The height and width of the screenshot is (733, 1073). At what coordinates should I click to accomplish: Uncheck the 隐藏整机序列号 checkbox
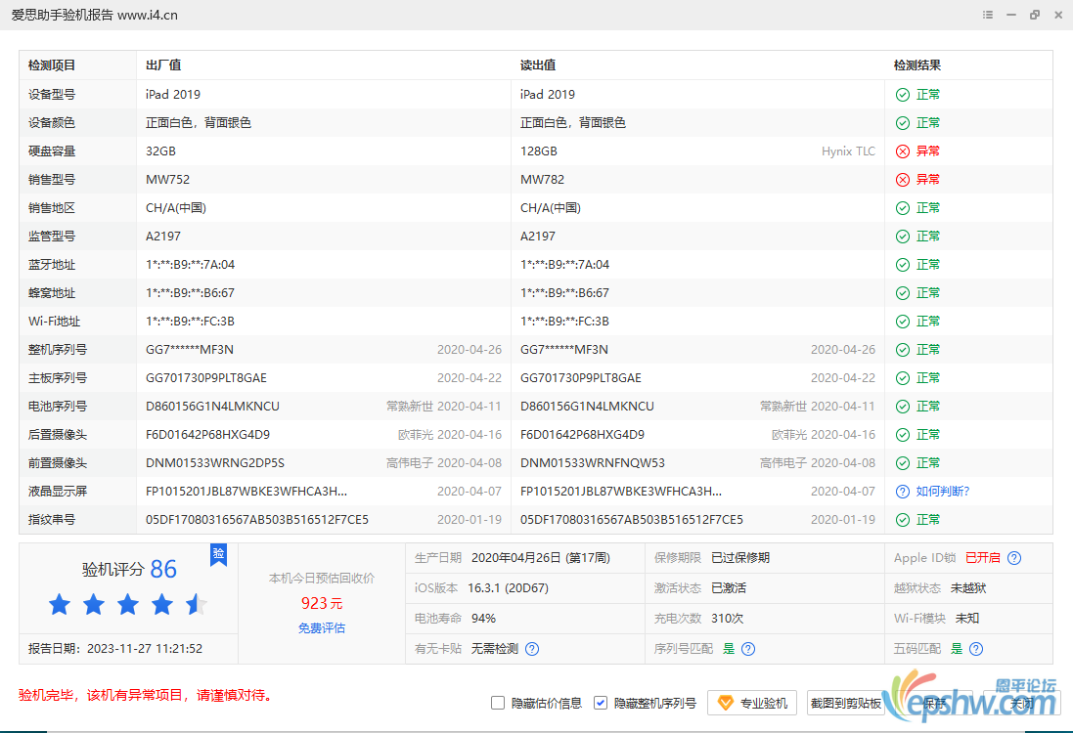(x=601, y=703)
